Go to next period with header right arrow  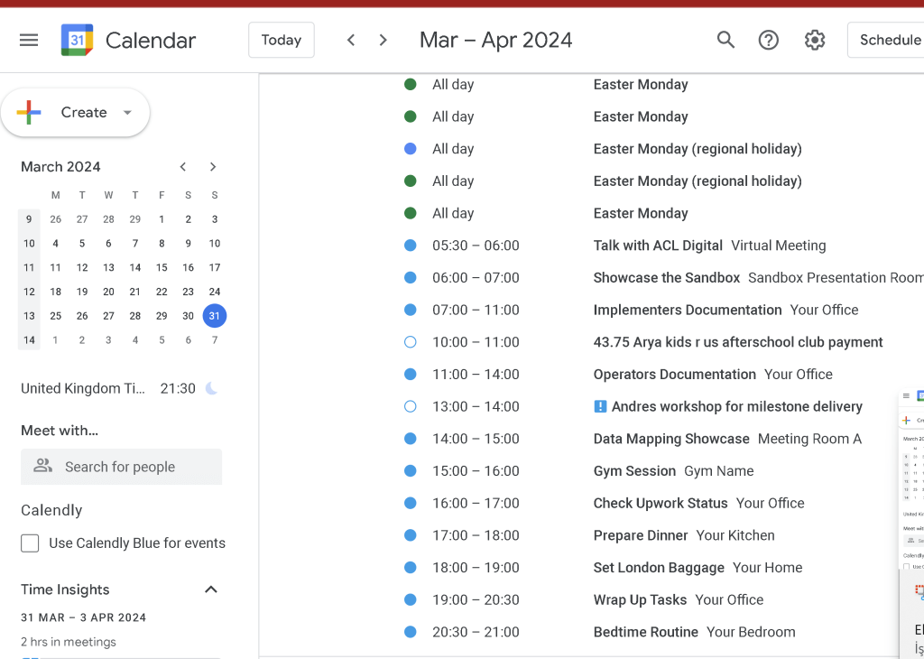tap(383, 40)
